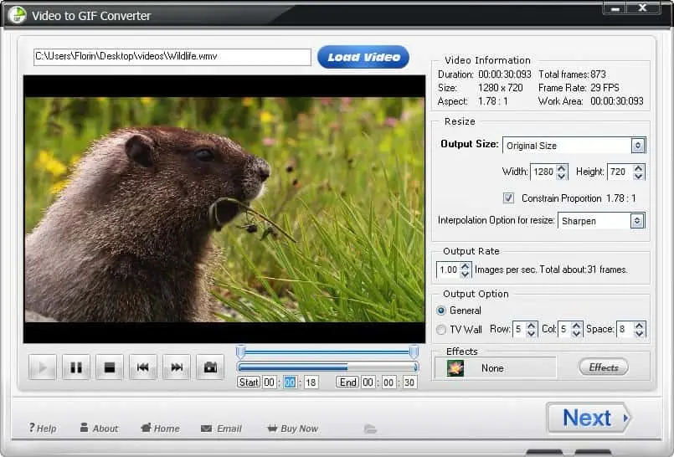Click TV Wall Space number field
Screen dimensions: 674x457
click(x=625, y=330)
